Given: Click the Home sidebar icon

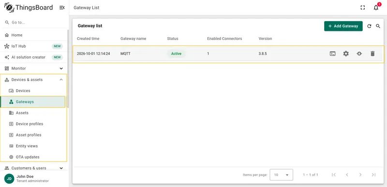Looking at the screenshot, I should click(x=7, y=35).
